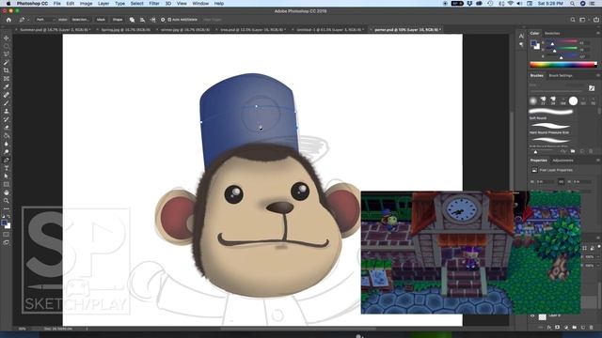Select the Rectangle shape tool
Viewport: 602px width, 338px height.
pyautogui.click(x=7, y=184)
